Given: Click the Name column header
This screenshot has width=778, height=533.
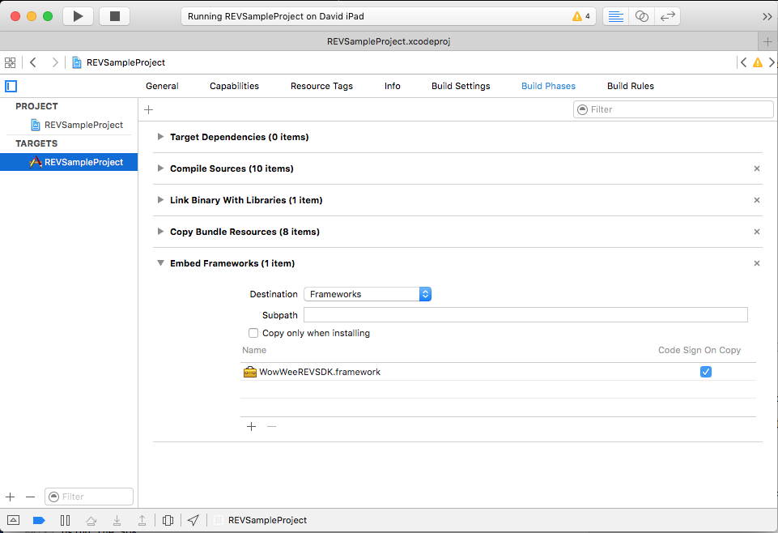Looking at the screenshot, I should [254, 351].
